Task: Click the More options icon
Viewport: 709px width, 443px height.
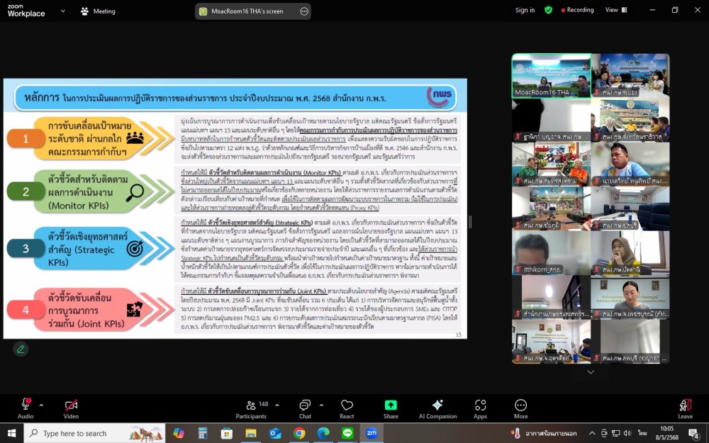Action: 521,405
